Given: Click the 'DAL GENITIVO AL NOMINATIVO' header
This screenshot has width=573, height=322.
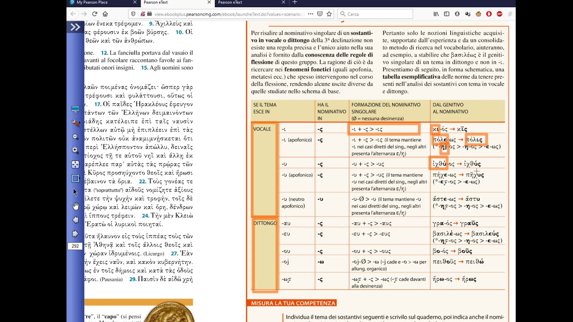Looking at the screenshot, I should click(450, 108).
